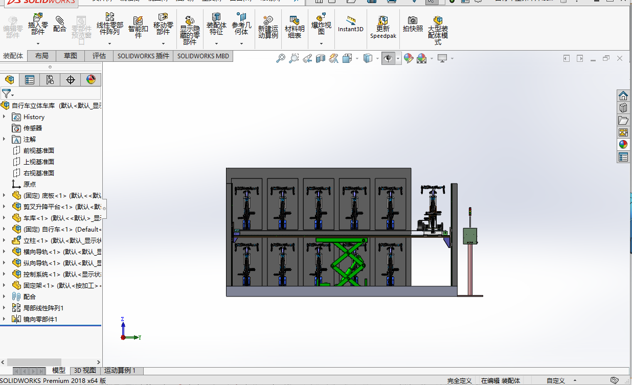Open the dropdown under Insert Components (插入零部件)
The height and width of the screenshot is (385, 632).
pos(38,43)
